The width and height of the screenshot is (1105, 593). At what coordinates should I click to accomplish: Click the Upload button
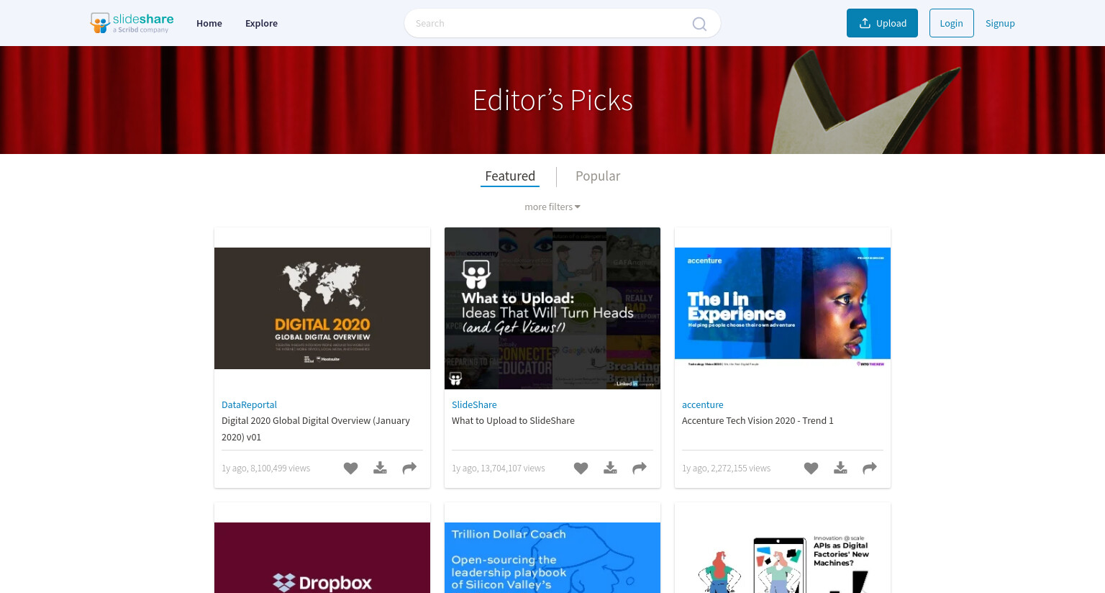click(x=882, y=23)
